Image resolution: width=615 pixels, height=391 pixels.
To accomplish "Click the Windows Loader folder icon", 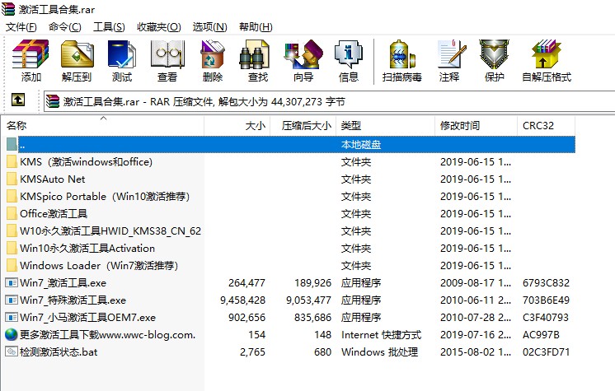I will [x=12, y=265].
